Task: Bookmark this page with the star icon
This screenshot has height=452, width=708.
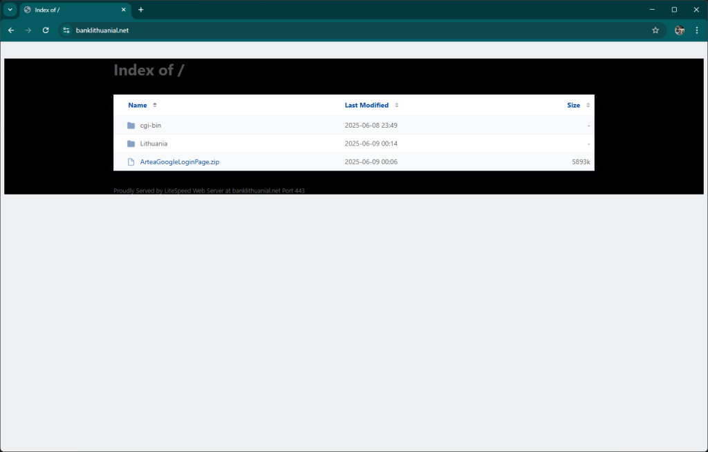Action: pyautogui.click(x=655, y=30)
